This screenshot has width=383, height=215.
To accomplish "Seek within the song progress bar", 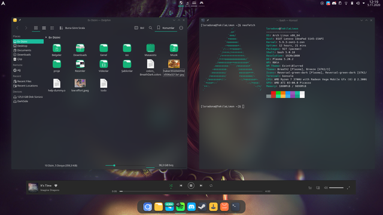I will pos(191,191).
